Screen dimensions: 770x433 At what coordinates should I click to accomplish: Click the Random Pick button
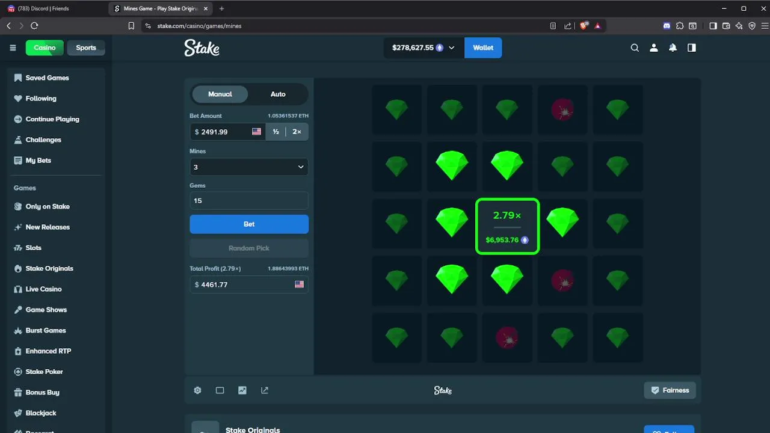coord(249,248)
